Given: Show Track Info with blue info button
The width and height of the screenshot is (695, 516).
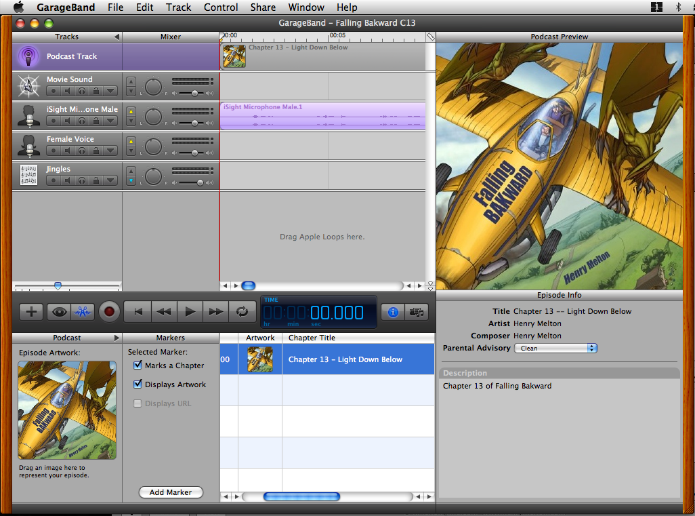Looking at the screenshot, I should [393, 313].
